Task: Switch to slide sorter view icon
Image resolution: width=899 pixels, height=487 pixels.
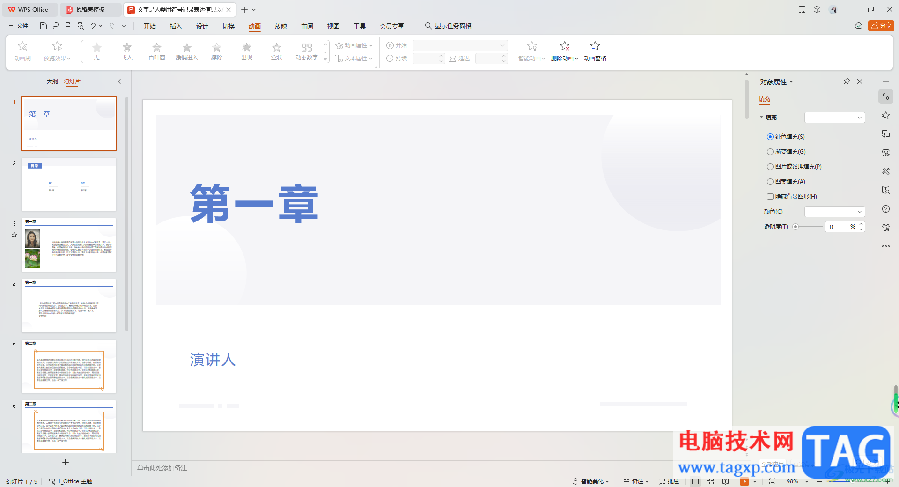Action: pos(710,481)
